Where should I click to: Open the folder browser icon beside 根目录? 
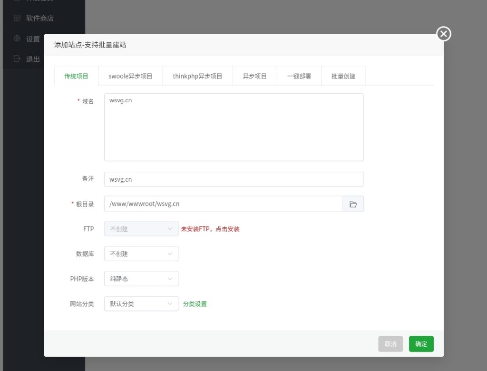(352, 204)
